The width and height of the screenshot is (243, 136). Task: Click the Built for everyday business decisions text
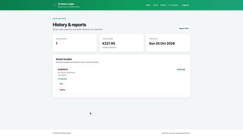[x=176, y=133]
